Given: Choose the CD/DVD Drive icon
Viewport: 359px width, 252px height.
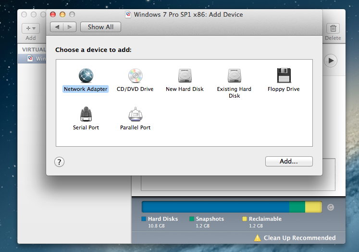Looking at the screenshot, I should coord(135,76).
